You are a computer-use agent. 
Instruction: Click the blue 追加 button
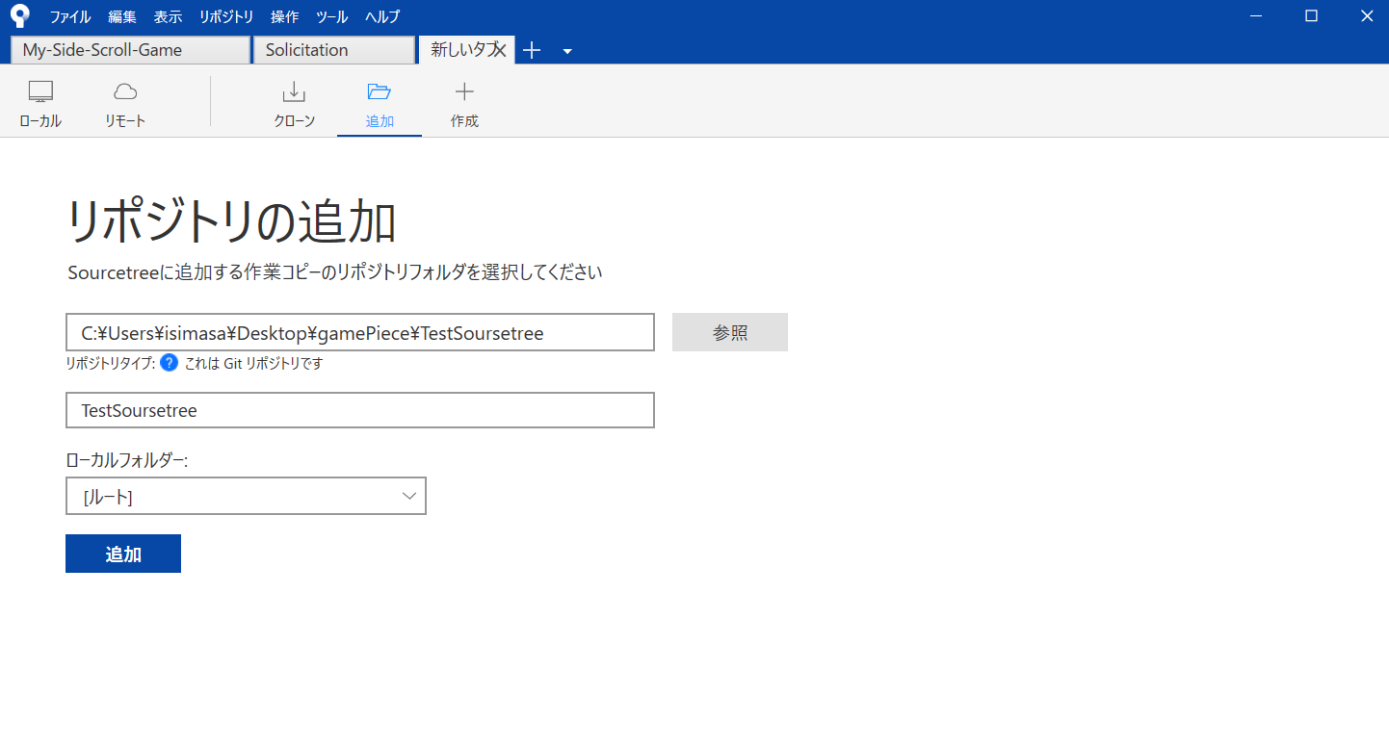(x=123, y=554)
